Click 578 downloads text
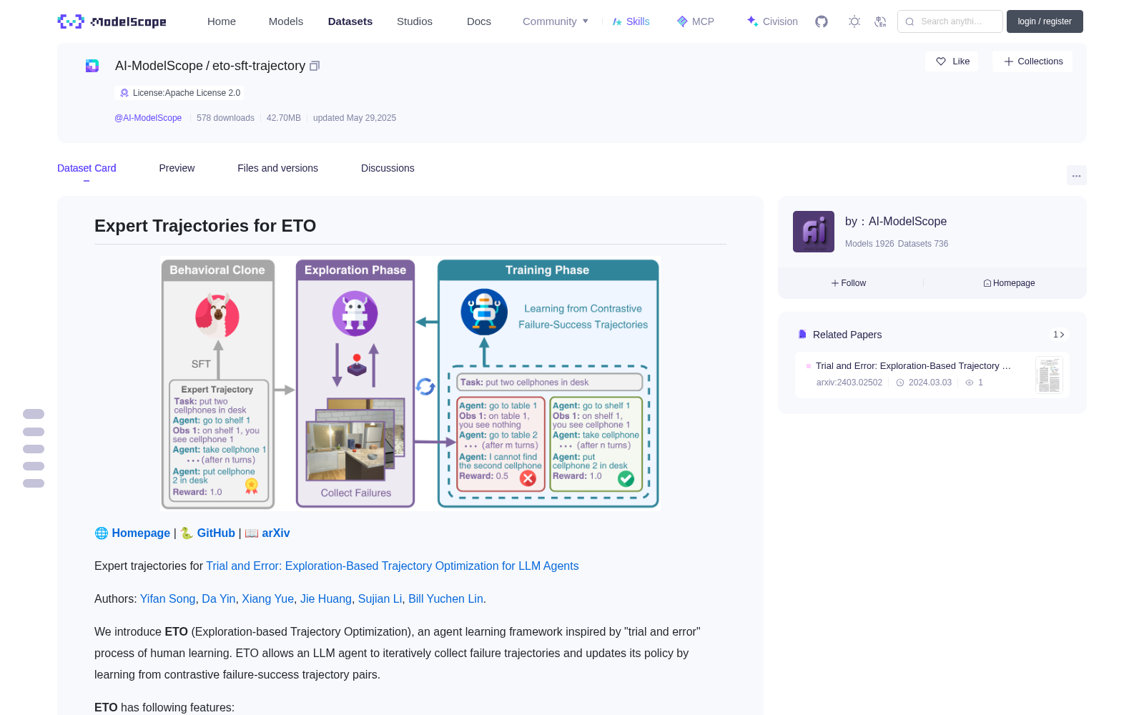 tap(225, 118)
